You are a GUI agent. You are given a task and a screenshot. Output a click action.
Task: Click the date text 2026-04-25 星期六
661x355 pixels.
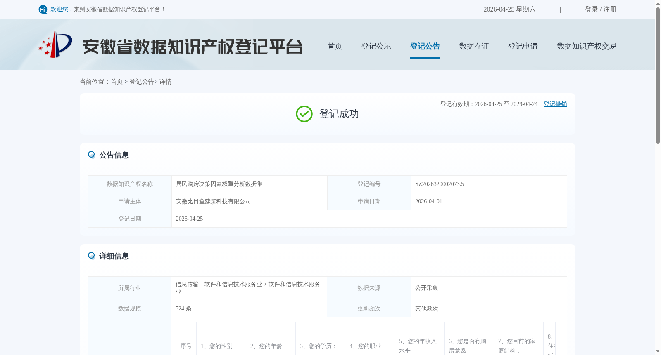point(509,9)
